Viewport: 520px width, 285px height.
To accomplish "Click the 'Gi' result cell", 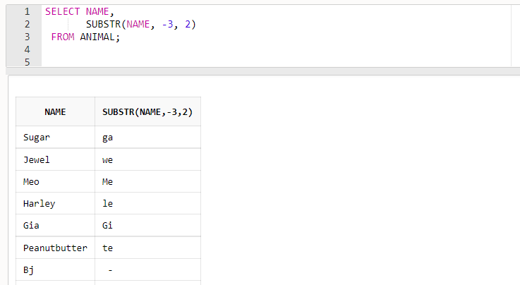I will [x=147, y=225].
